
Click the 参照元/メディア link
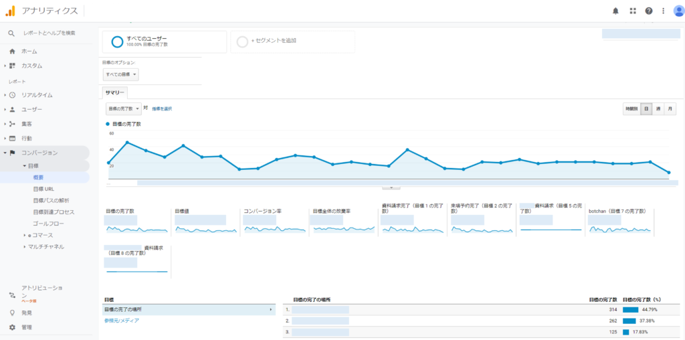[x=122, y=321]
